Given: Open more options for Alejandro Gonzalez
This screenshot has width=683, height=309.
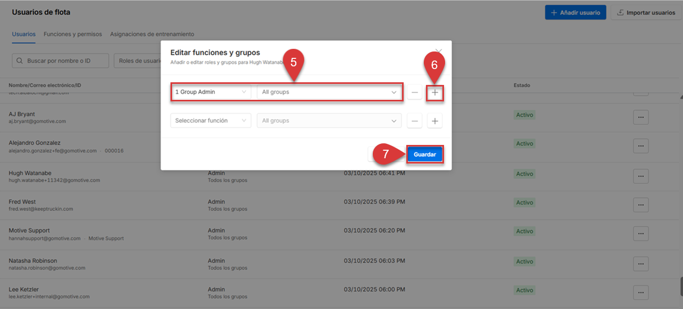Looking at the screenshot, I should point(641,145).
